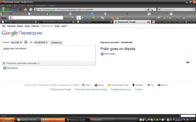Viewport: 196px width, 122px height.
Task: Stop loading with the red X icon
Action: pyautogui.click(x=21, y=9)
